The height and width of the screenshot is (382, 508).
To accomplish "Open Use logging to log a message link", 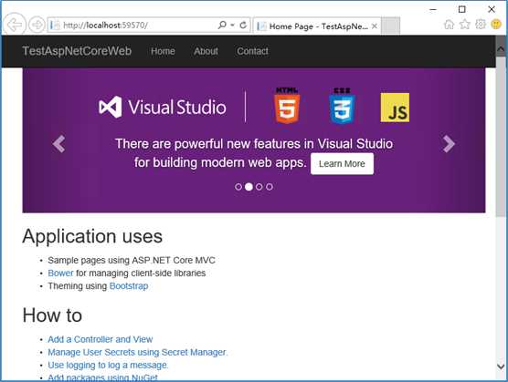I will tap(108, 366).
